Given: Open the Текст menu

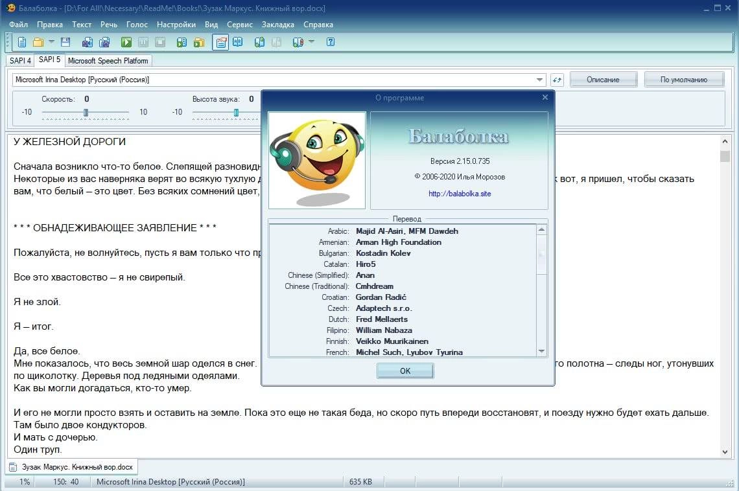Looking at the screenshot, I should coord(82,25).
